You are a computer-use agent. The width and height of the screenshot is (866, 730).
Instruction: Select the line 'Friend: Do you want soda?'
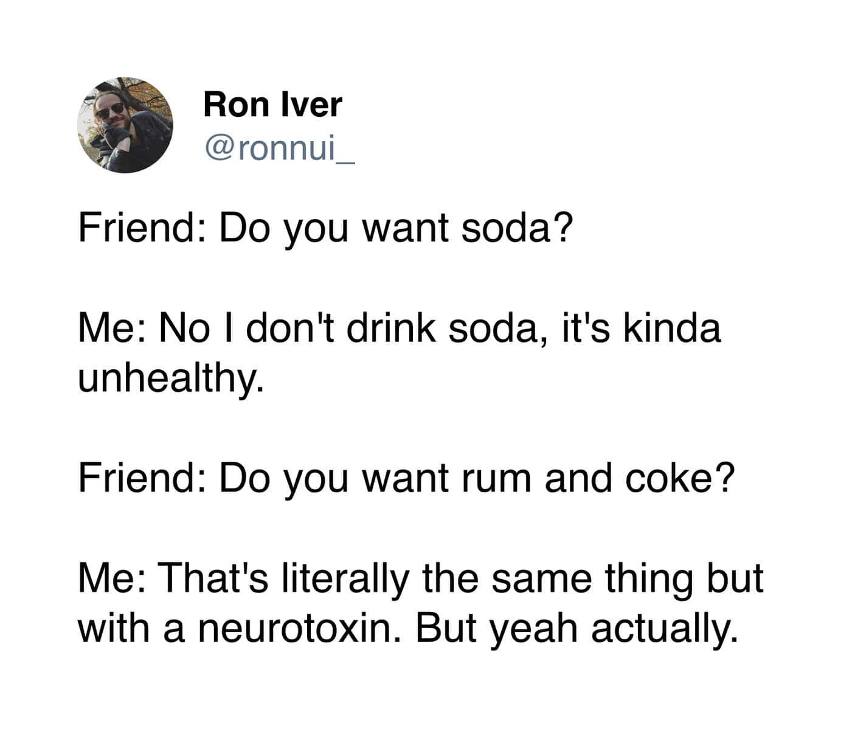326,229
